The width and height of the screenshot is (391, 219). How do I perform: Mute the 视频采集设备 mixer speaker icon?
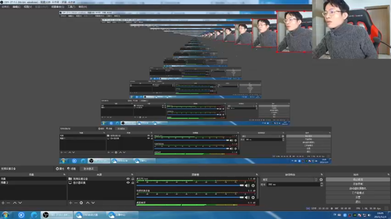247,198
